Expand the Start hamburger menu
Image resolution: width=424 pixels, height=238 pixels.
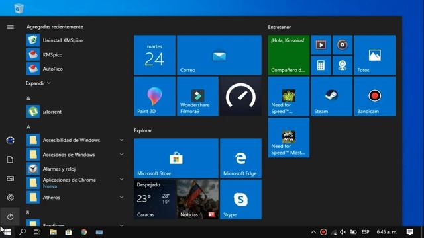point(11,27)
